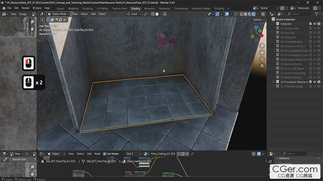Screen dimensions: 323x181
Task: Click the viewport Options button
Action: tap(258, 20)
